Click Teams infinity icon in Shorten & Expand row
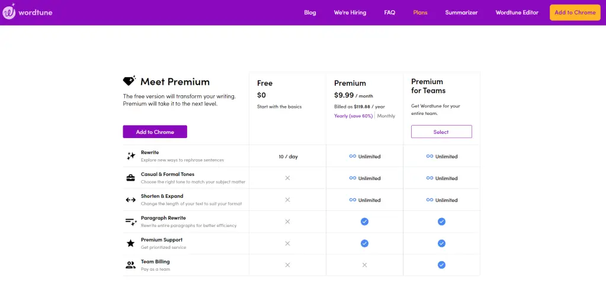606x298 pixels. 429,200
